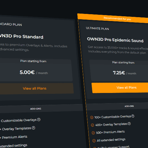Screen dimensions: 148x148
Task: Click ADD-ONS header in Ultimate plan
Action: coord(129,106)
